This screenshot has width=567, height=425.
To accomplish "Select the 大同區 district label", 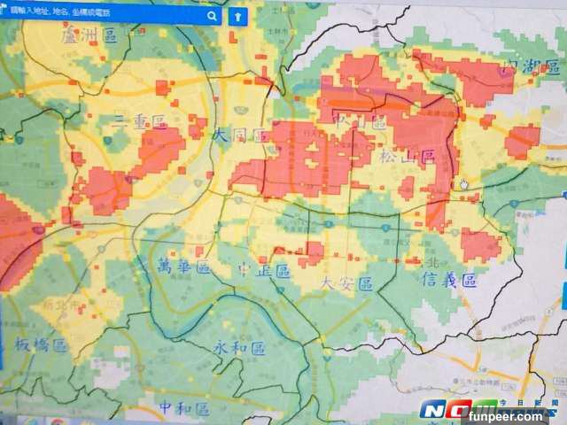I will pyautogui.click(x=239, y=135).
